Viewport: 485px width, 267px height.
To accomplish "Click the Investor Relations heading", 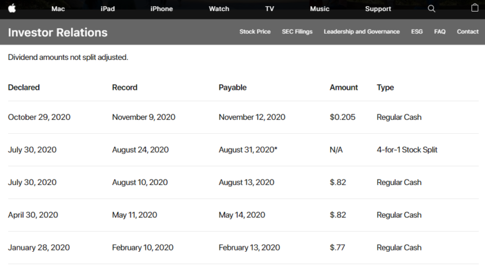I will (58, 32).
